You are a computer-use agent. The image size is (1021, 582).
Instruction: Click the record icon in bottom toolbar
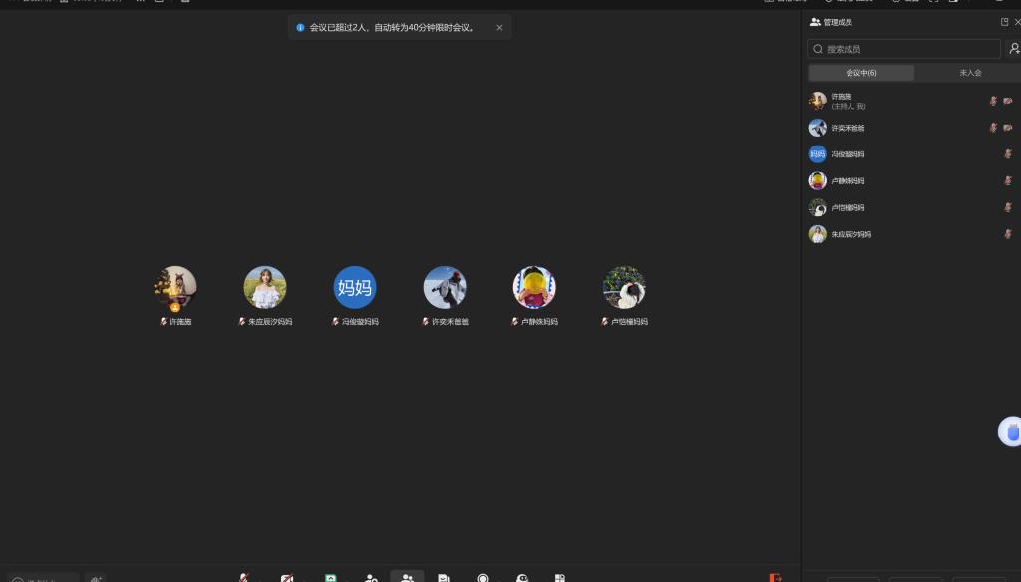click(483, 577)
